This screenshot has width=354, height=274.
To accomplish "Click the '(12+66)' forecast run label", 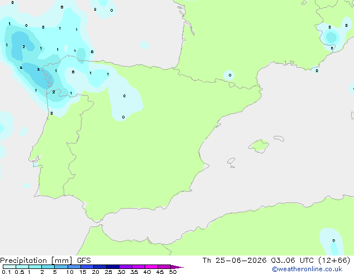I will 334,261.
